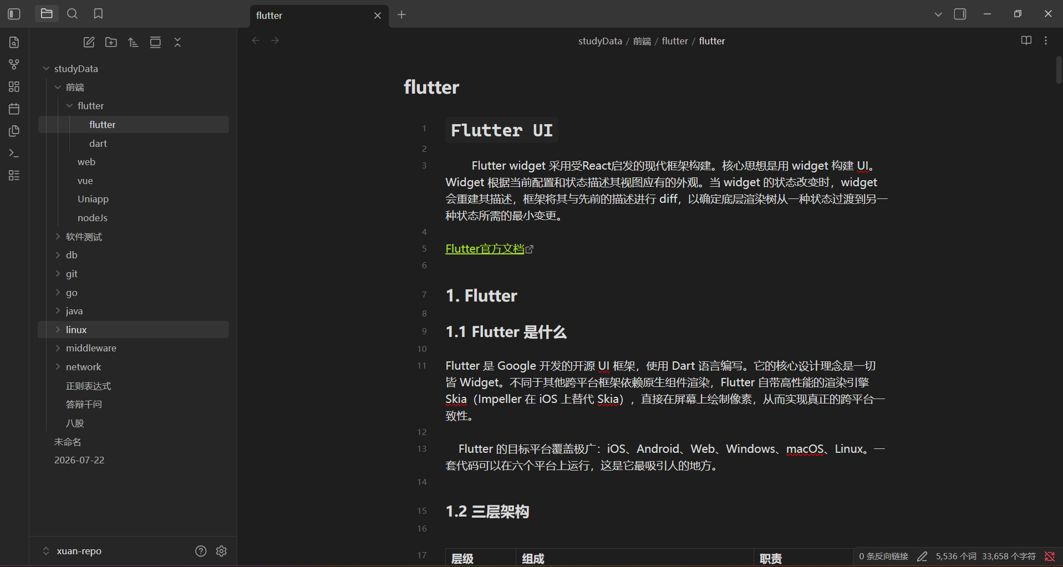Open the 0 条反向链接 backlinks status
This screenshot has height=567, width=1063.
[883, 556]
